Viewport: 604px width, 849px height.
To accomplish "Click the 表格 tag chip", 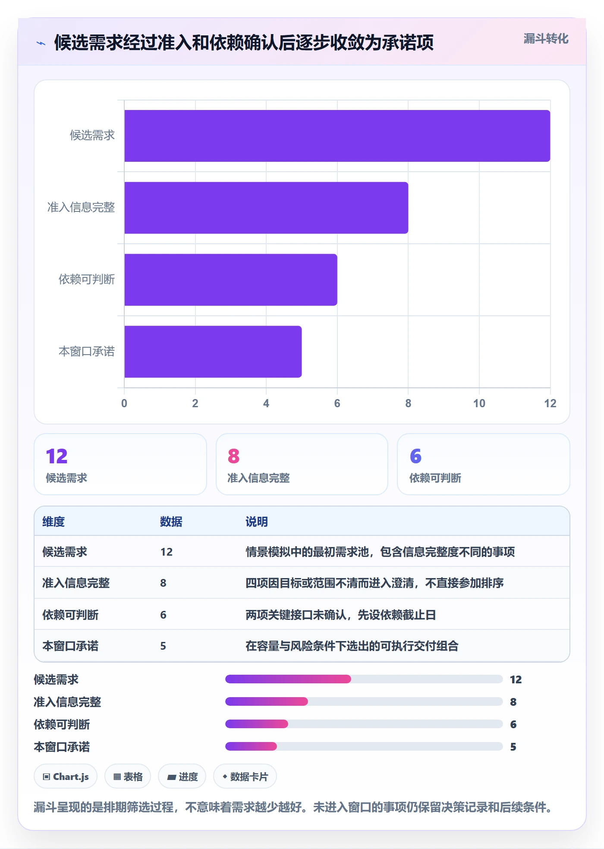I will click(128, 777).
